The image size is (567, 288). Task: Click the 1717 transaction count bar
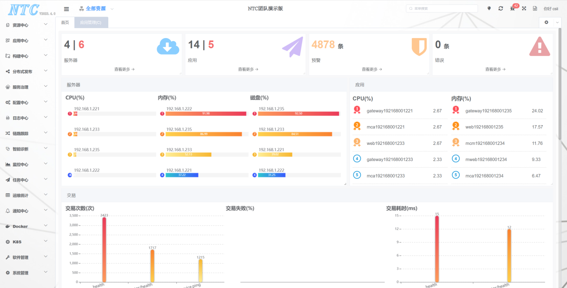[x=153, y=266]
